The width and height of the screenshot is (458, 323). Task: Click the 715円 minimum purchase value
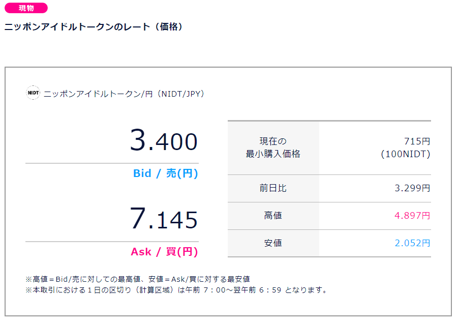coord(417,141)
